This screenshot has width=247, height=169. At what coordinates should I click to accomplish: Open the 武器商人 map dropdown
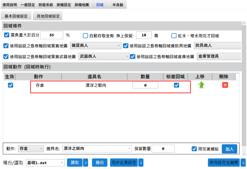tap(104, 56)
